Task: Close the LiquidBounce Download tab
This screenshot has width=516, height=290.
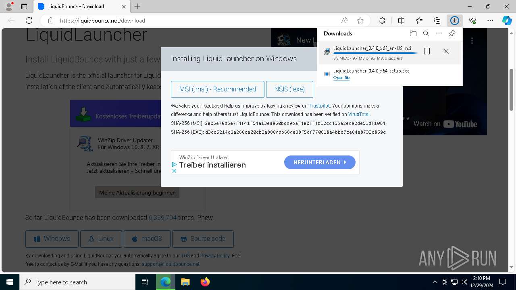Action: point(124,6)
